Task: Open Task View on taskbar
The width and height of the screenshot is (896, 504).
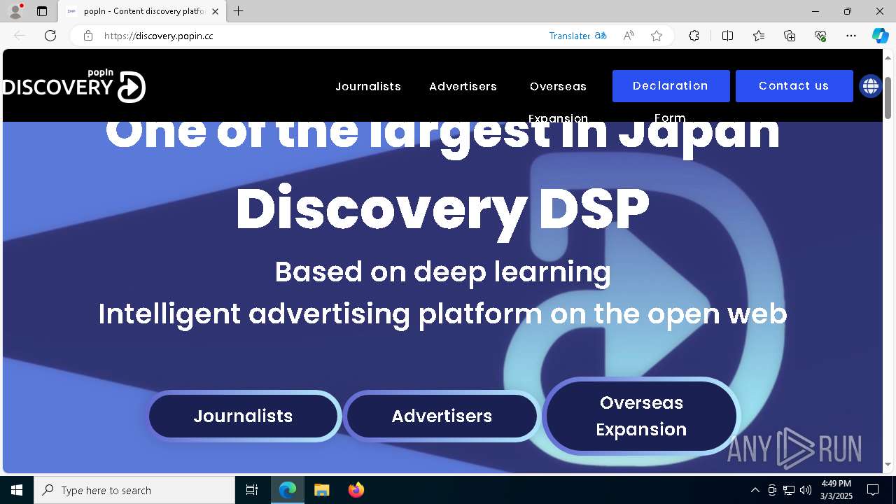Action: click(252, 490)
